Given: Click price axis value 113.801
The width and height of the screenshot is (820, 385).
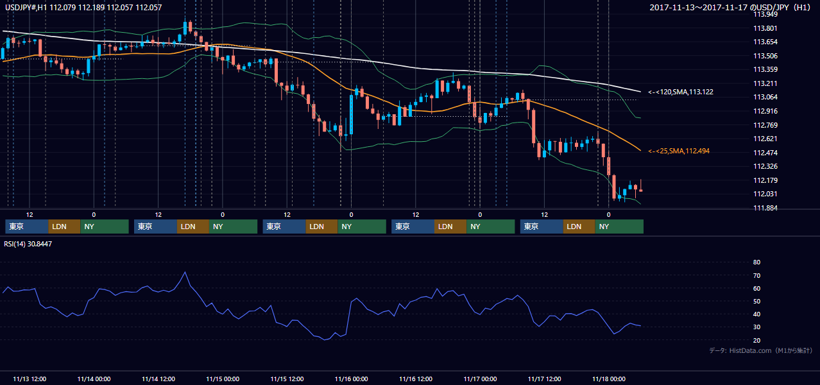Looking at the screenshot, I should click(765, 28).
